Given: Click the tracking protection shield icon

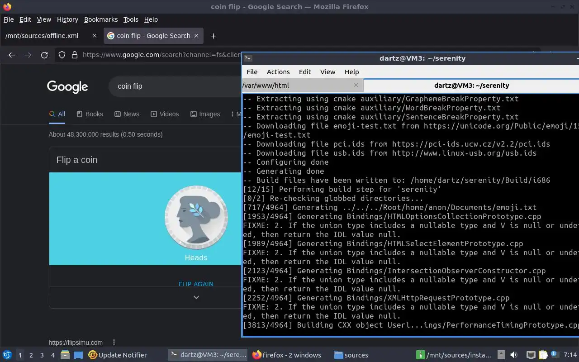Looking at the screenshot, I should (x=62, y=55).
